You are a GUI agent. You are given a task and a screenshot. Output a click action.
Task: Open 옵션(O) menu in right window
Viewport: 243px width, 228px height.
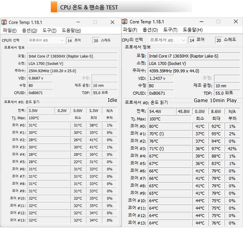[x=150, y=30]
